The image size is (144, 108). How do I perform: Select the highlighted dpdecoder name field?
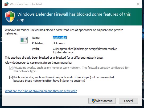point(60,38)
